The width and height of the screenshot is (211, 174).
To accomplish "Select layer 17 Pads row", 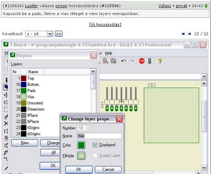I will coord(51,91).
